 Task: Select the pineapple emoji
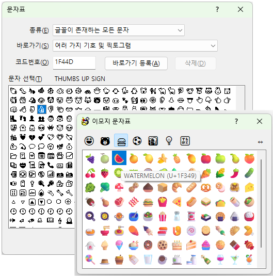pyautogui.click(x=177, y=158)
